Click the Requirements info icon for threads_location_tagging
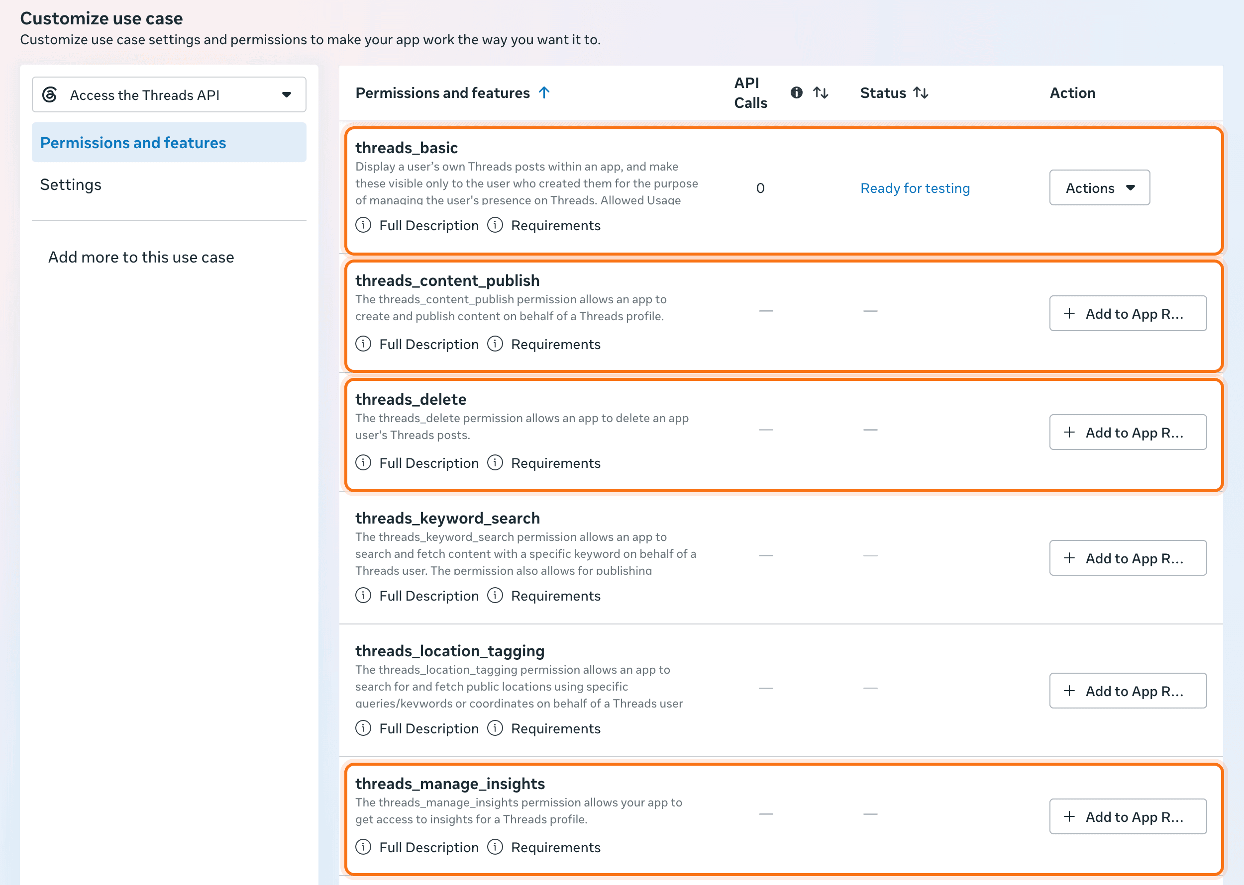The image size is (1244, 885). pos(495,728)
